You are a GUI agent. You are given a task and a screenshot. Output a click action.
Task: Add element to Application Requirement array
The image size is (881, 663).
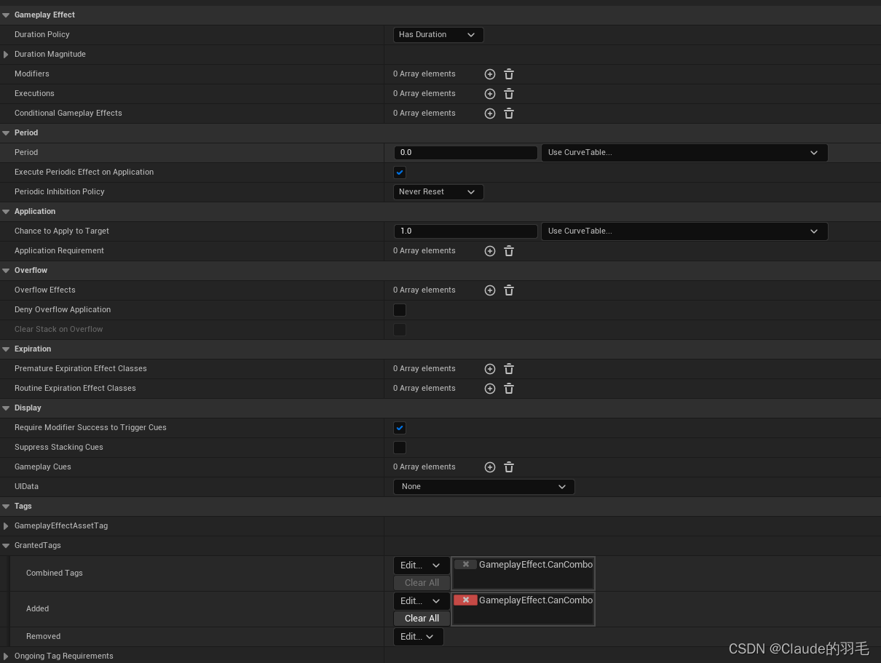(x=490, y=251)
